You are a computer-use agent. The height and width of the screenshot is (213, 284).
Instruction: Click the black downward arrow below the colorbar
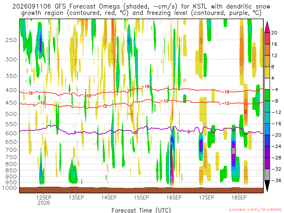[267, 186]
